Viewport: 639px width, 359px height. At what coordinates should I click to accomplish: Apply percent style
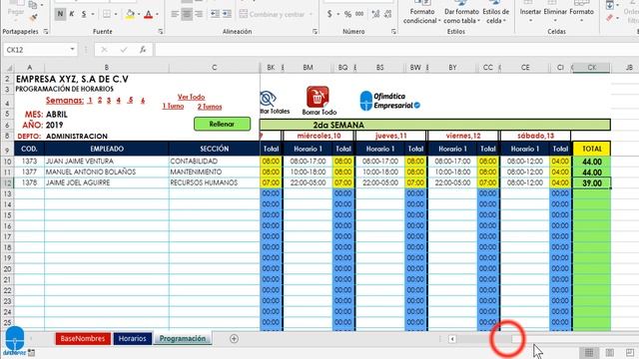pyautogui.click(x=347, y=14)
